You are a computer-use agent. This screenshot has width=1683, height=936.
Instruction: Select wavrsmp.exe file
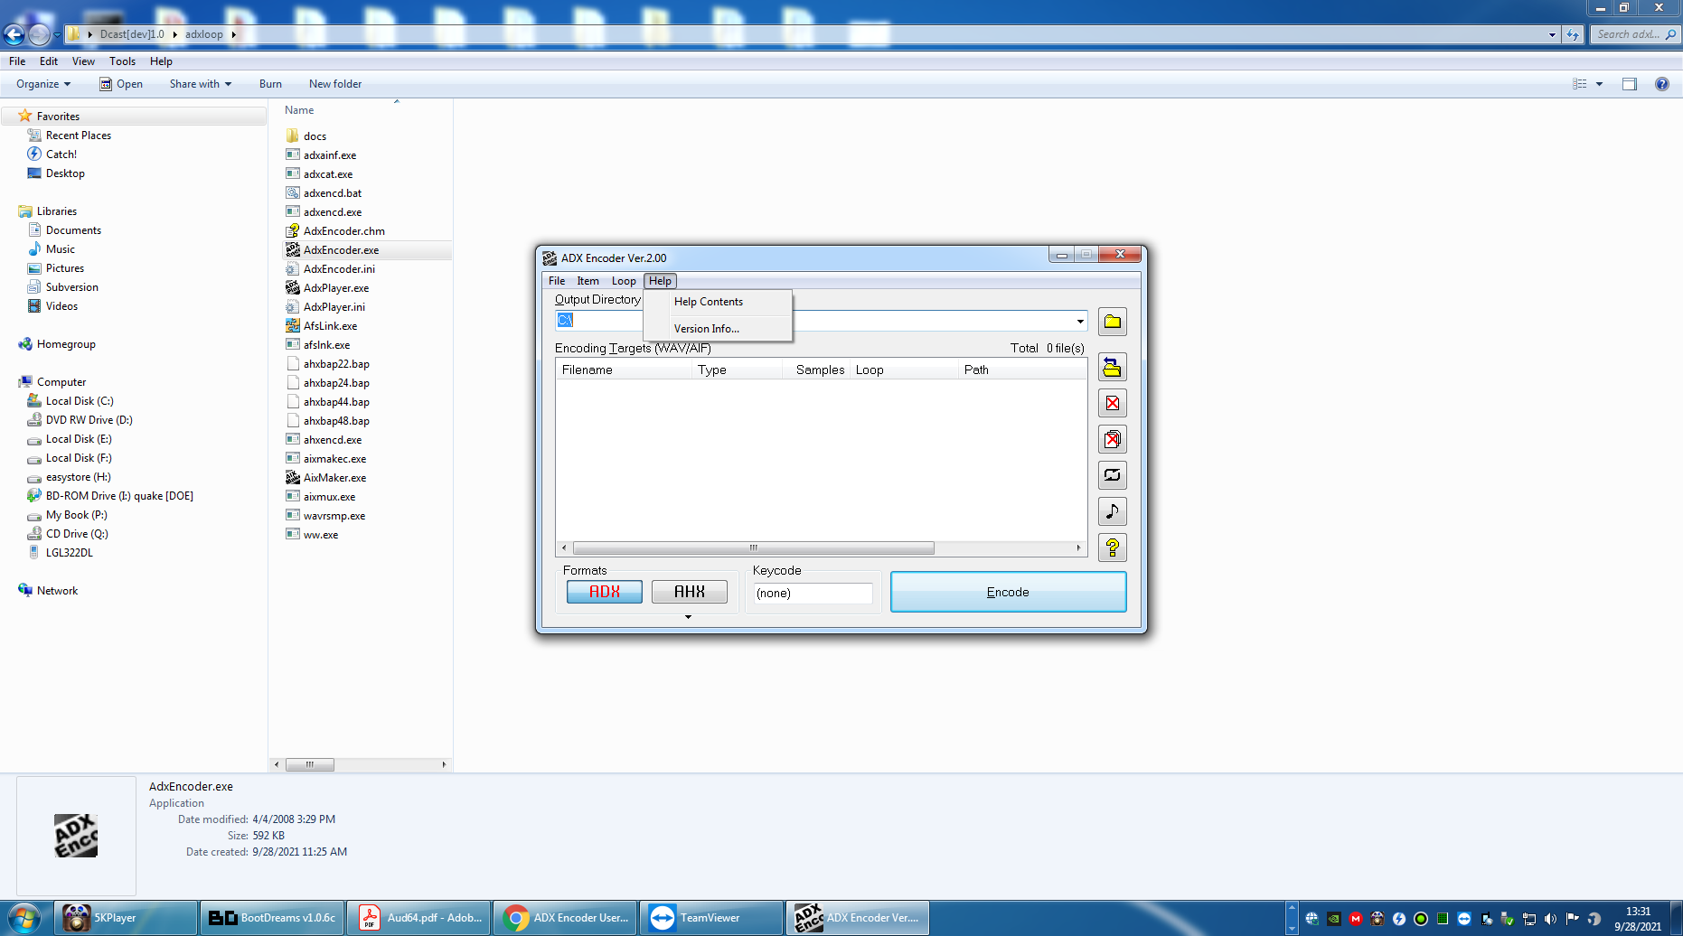334,516
